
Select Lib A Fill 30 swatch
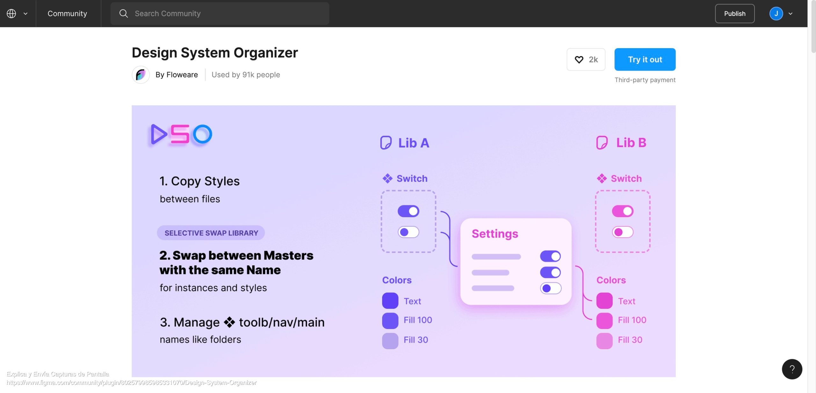[390, 341]
